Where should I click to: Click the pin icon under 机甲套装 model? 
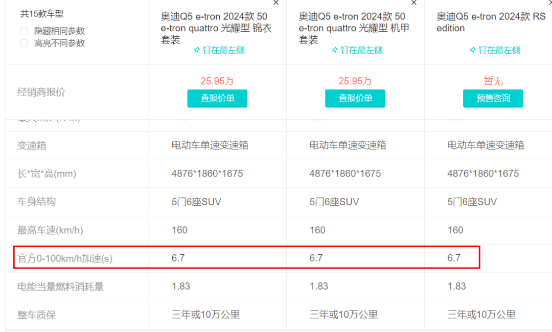tap(335, 50)
